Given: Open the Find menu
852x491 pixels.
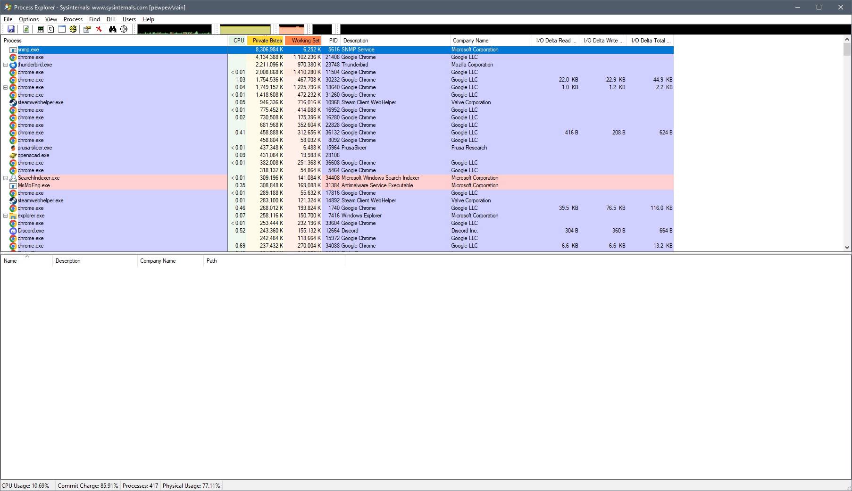Looking at the screenshot, I should click(x=94, y=19).
